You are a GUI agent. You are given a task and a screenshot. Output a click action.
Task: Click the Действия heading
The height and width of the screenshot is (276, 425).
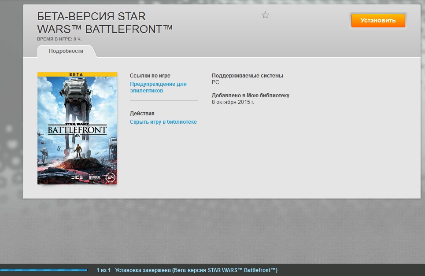(142, 114)
